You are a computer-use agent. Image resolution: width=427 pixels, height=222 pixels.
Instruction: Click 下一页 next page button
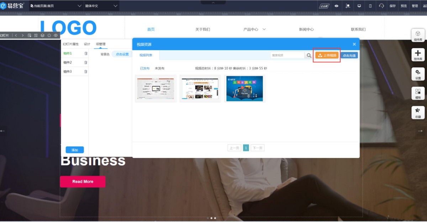click(x=258, y=148)
